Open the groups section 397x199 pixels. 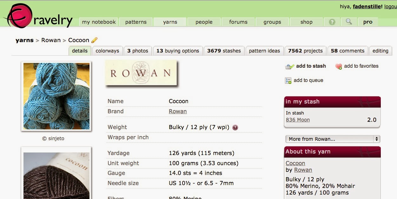pyautogui.click(x=272, y=22)
